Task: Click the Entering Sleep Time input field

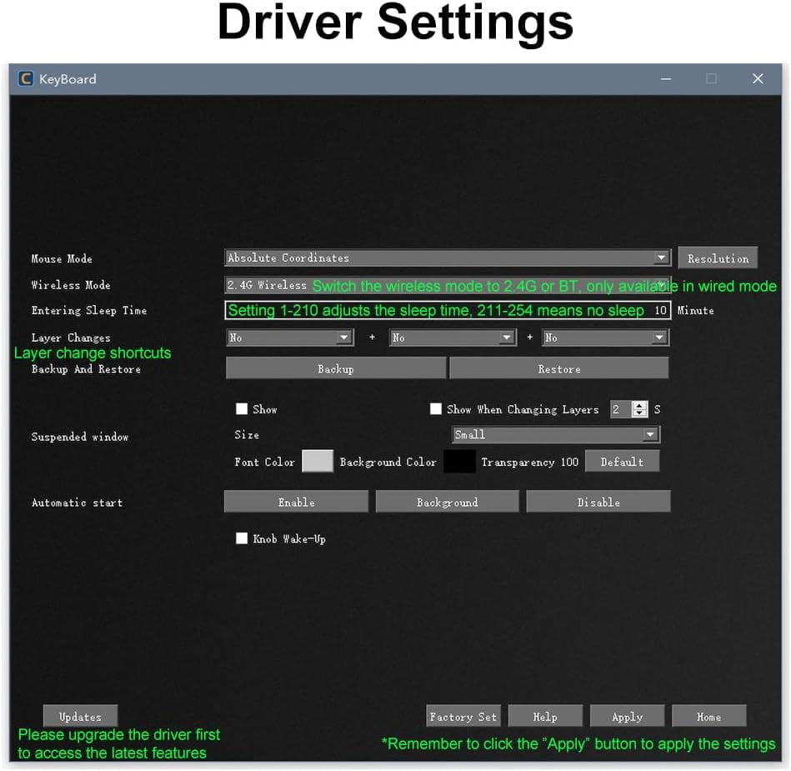Action: (x=448, y=310)
